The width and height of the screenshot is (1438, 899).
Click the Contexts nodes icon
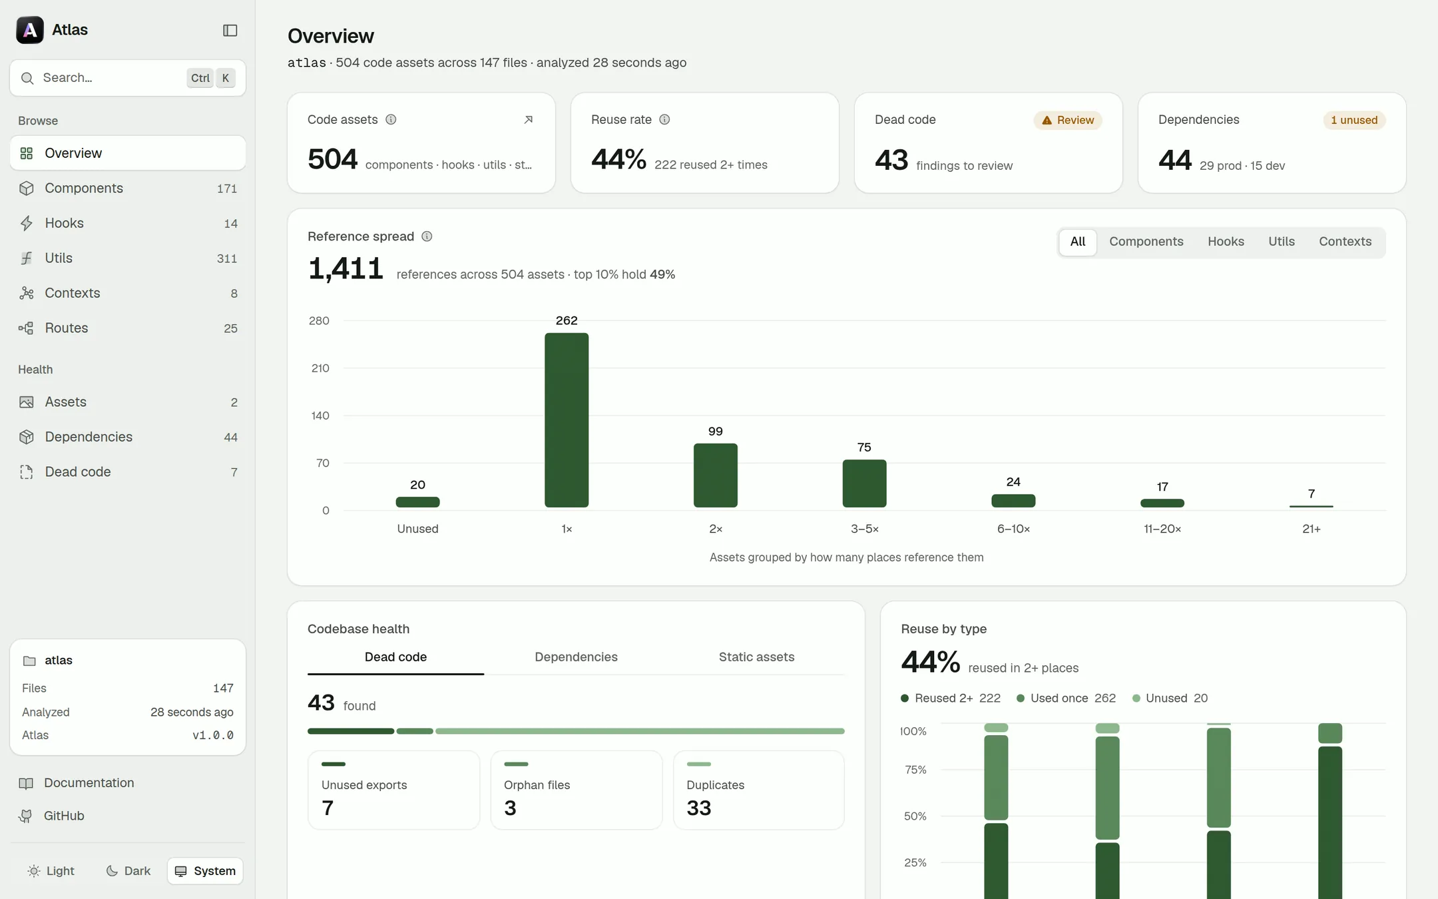point(27,293)
